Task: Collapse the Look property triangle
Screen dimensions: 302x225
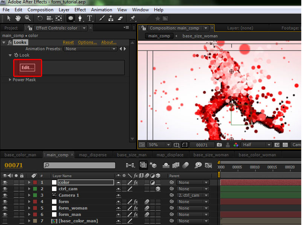Action: 10,55
